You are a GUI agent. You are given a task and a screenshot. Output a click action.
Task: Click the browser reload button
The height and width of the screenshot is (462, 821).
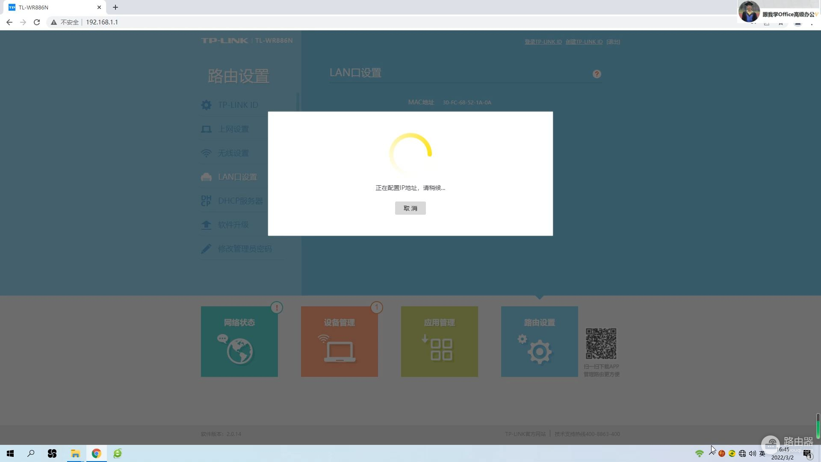37,22
